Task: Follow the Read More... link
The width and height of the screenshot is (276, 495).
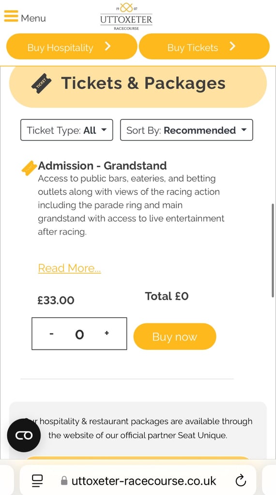Action: pyautogui.click(x=70, y=268)
